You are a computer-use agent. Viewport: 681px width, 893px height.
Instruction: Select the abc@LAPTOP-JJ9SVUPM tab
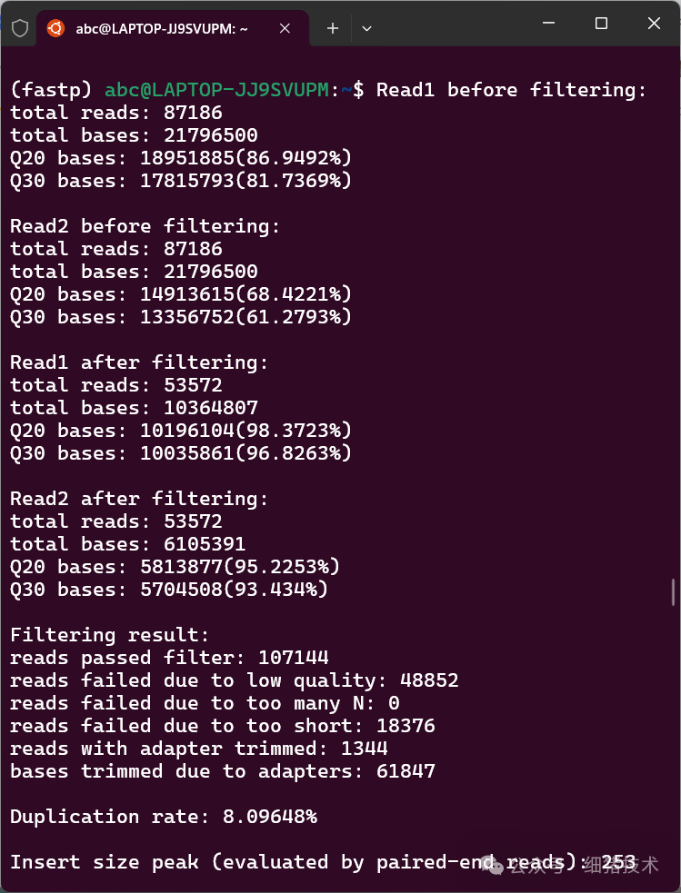(x=164, y=27)
